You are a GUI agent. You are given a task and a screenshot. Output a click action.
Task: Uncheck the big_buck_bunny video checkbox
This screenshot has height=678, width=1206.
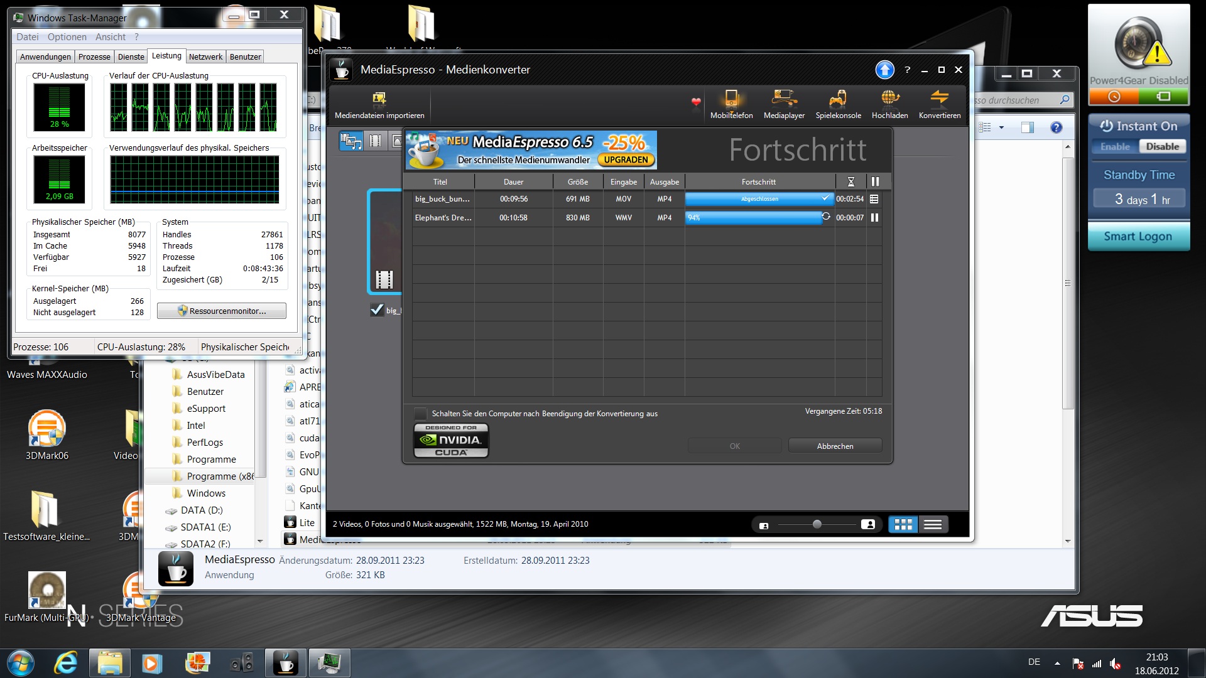tap(376, 309)
